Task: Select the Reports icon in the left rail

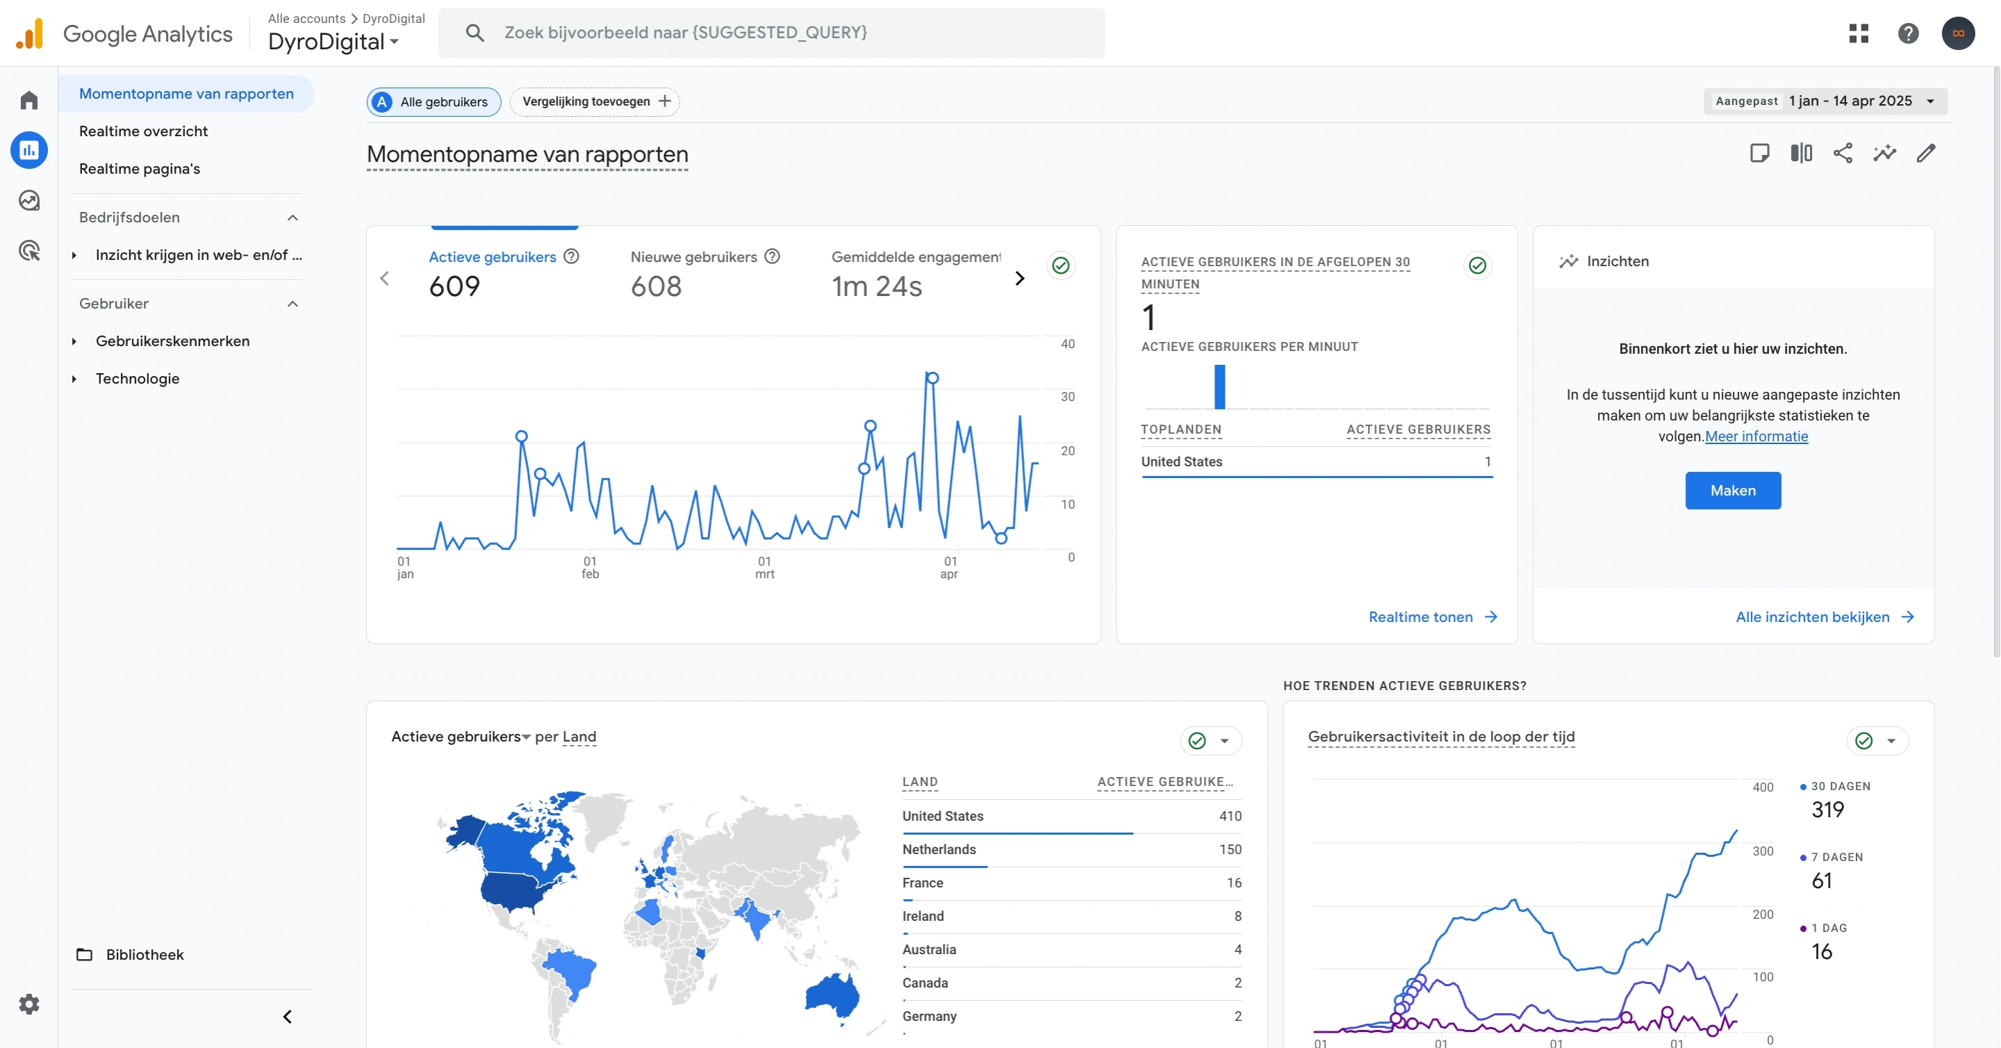Action: 28,150
